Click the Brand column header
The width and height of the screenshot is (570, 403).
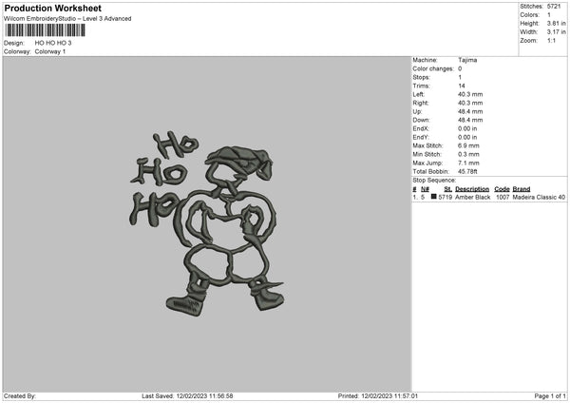(522, 189)
